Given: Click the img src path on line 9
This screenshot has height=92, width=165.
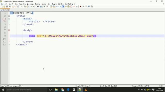Looking at the screenshot, I should 68,36.
